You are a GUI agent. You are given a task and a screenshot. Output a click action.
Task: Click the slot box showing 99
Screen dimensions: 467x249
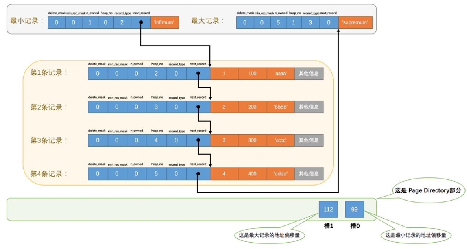(x=355, y=209)
